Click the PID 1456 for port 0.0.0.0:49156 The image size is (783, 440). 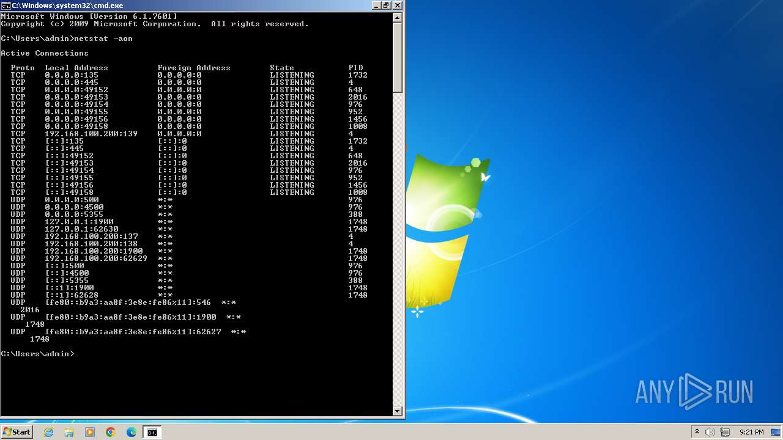coord(358,119)
